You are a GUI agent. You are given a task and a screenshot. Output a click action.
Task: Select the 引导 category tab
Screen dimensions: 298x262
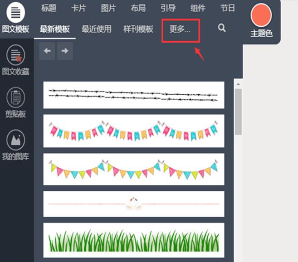click(x=168, y=8)
